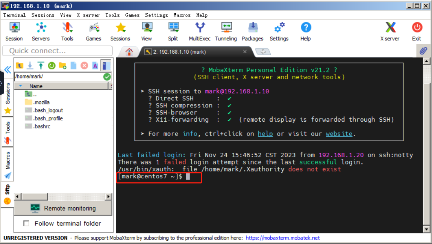Click SFTP download arrow icon
The width and height of the screenshot is (432, 244).
tap(30, 65)
